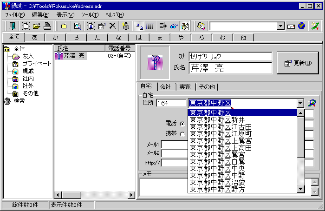The image size is (325, 211).
Task: Select the 携帯 radio button
Action: (182, 134)
